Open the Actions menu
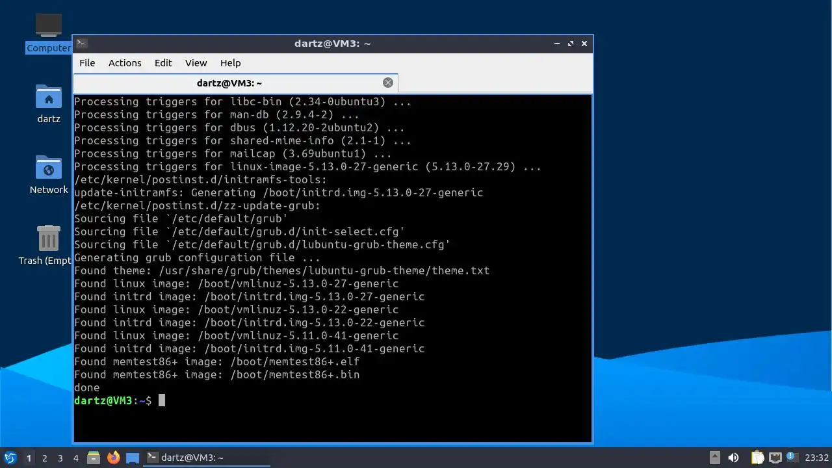The image size is (832, 468). [125, 63]
